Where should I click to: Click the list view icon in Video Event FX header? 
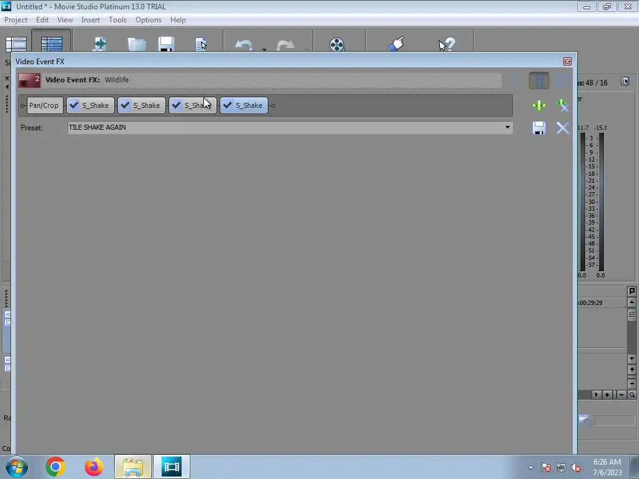click(539, 80)
